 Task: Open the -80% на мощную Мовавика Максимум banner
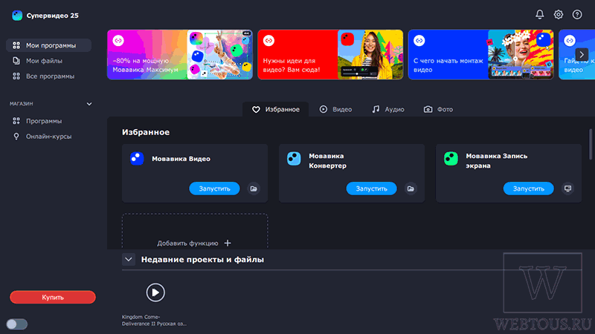pos(180,54)
